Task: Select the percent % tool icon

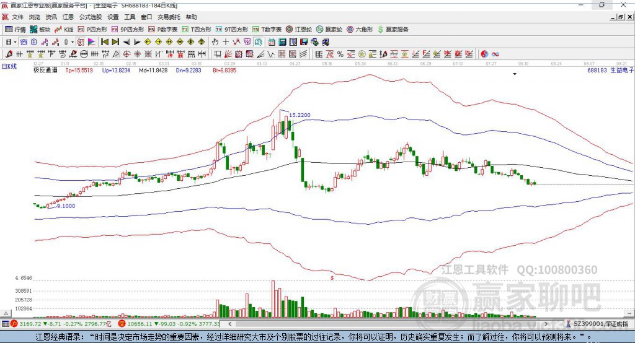Action: pyautogui.click(x=340, y=54)
